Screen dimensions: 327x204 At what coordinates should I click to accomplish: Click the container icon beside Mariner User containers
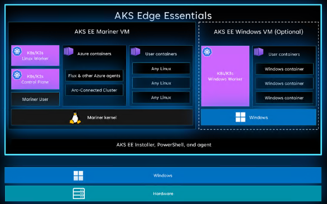[136, 51]
